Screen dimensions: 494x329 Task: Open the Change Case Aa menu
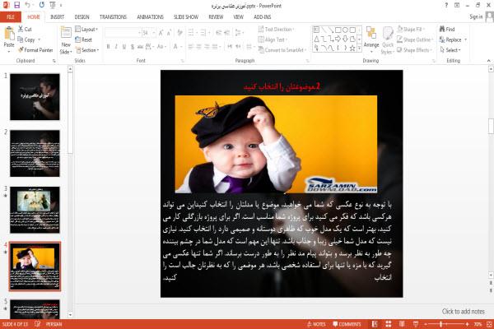tap(161, 47)
